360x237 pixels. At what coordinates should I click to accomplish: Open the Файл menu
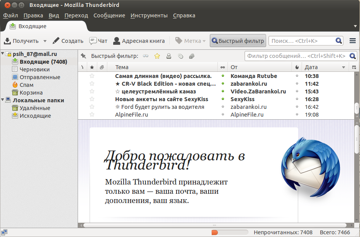10,15
